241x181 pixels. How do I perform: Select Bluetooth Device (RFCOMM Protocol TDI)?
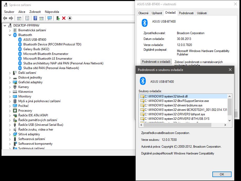[x=52, y=44]
